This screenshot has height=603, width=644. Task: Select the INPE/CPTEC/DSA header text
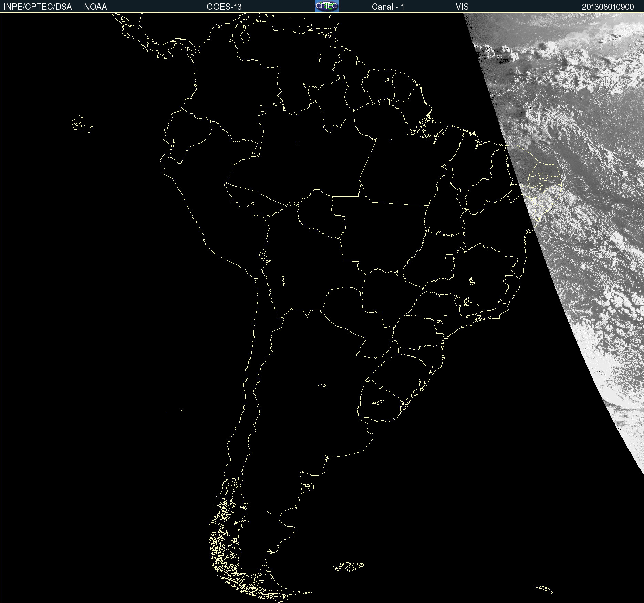pos(38,7)
